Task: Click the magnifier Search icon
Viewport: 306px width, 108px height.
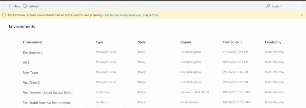Action: pyautogui.click(x=268, y=6)
